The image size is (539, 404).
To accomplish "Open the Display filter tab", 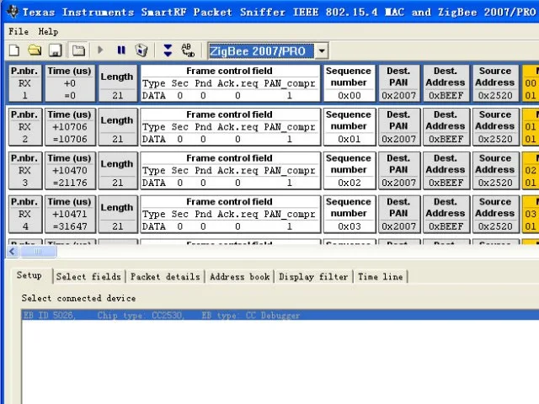I will point(313,277).
